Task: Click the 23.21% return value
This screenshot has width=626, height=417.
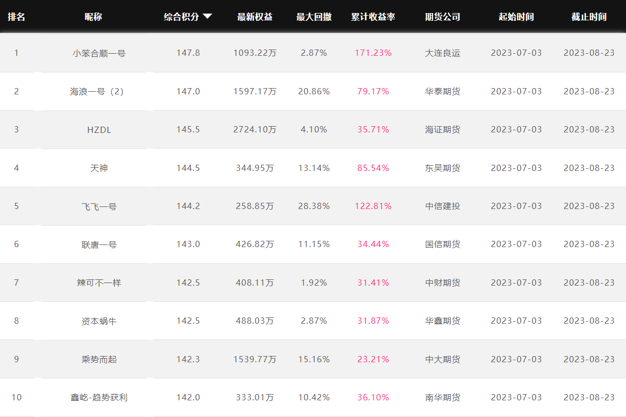Action: pyautogui.click(x=373, y=359)
